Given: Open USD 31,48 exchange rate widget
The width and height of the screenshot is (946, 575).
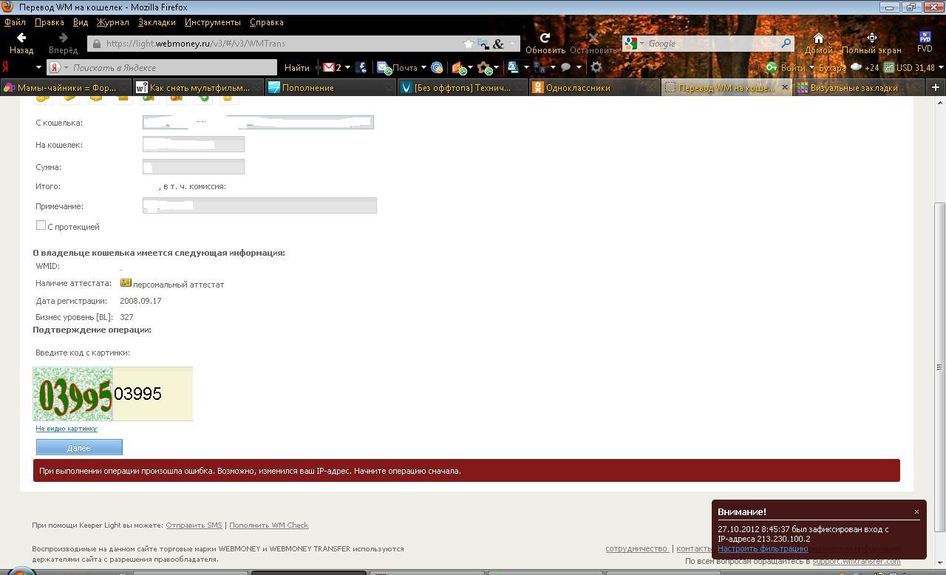Looking at the screenshot, I should click(x=909, y=67).
